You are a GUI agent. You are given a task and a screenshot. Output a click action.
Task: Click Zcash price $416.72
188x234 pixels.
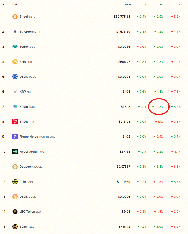(x=125, y=227)
